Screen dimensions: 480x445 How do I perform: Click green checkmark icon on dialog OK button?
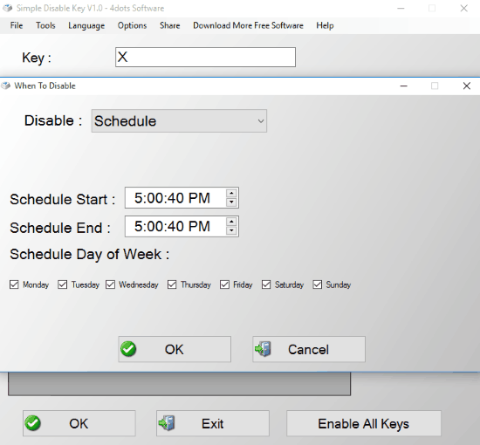pos(128,349)
